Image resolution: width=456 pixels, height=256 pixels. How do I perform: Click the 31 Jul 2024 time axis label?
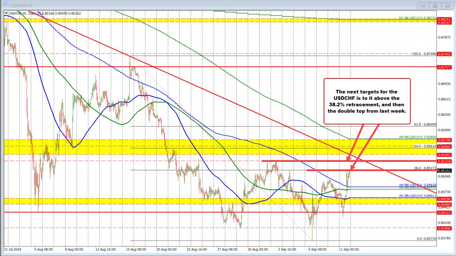(x=12, y=250)
